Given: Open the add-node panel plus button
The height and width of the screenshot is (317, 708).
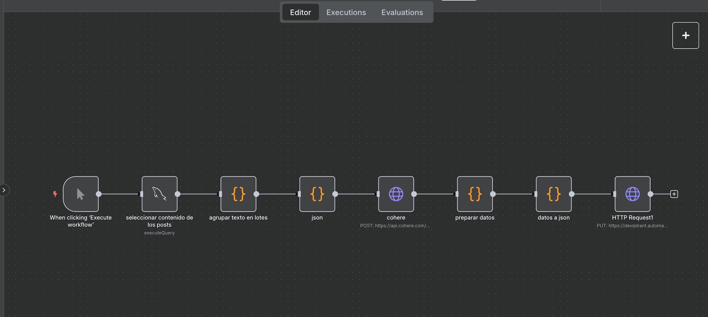Looking at the screenshot, I should (685, 35).
